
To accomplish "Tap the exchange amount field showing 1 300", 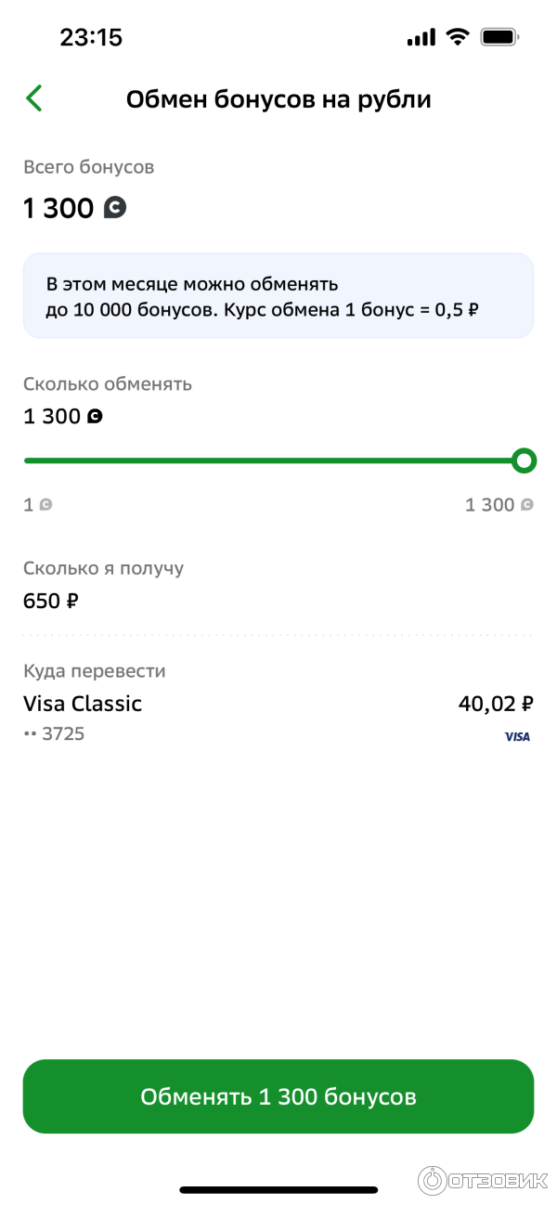I will [52, 417].
